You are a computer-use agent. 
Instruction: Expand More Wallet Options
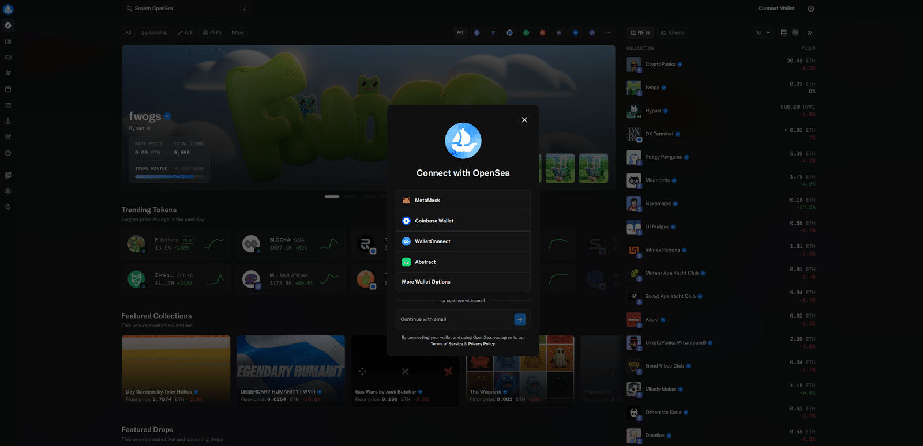[x=463, y=282]
